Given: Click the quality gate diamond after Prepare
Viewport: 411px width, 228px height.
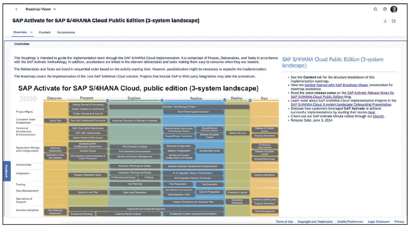Looking at the screenshot, I should pos(108,100).
